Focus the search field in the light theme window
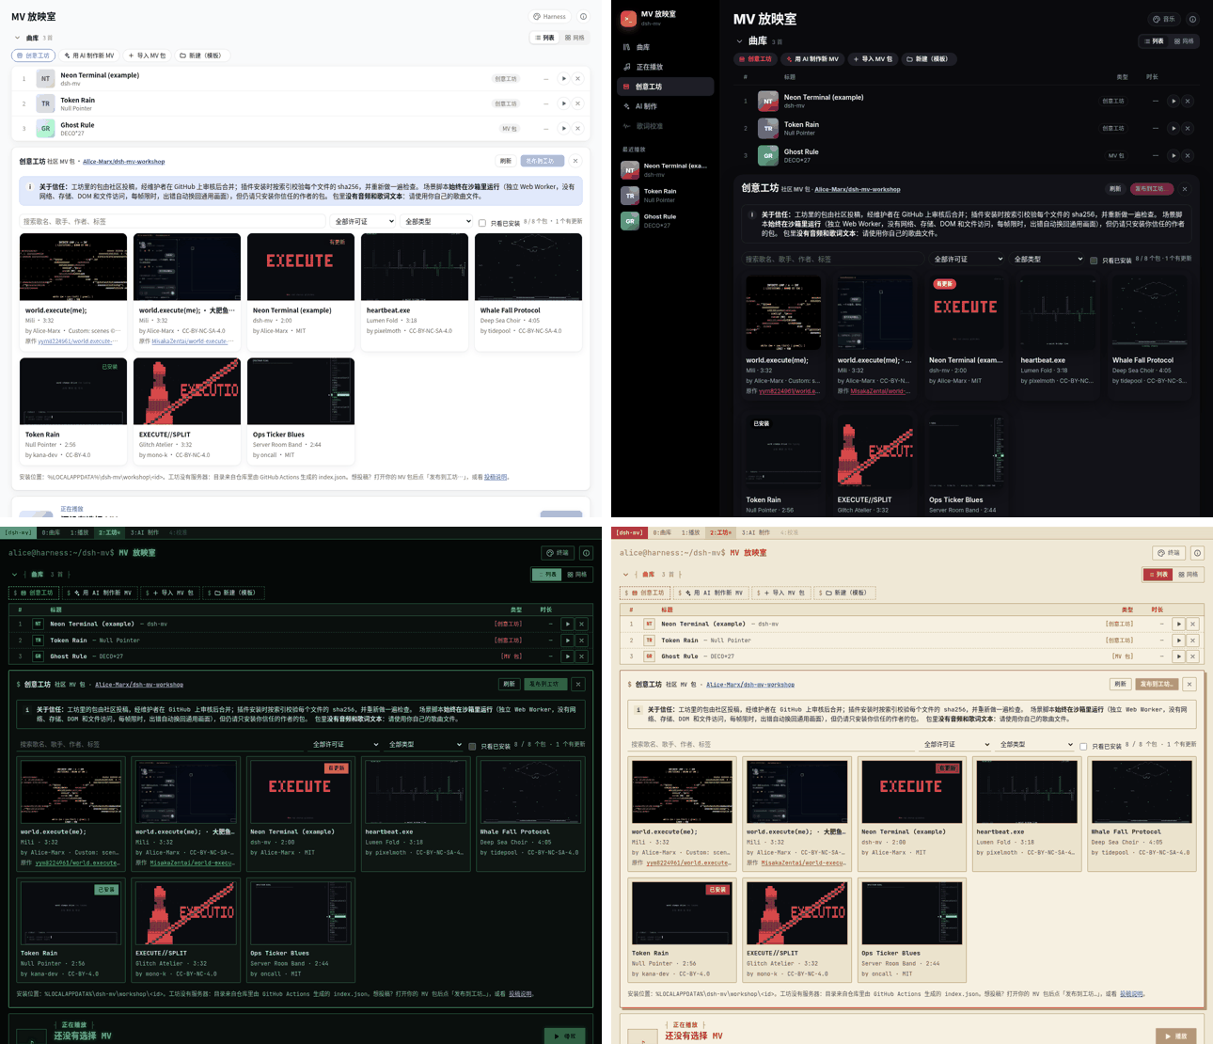The width and height of the screenshot is (1213, 1044). click(x=172, y=222)
